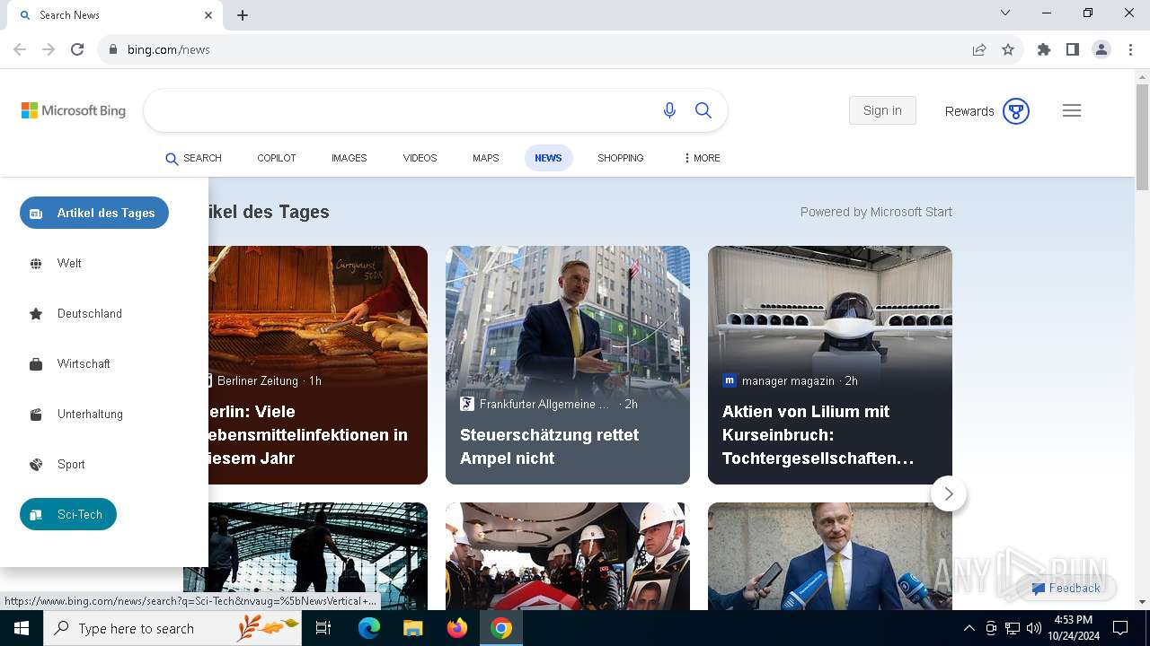This screenshot has height=646, width=1150.
Task: Click the Microsoft Bing logo
Action: pos(74,110)
